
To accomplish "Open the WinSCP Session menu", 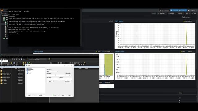I will pos(16,57).
